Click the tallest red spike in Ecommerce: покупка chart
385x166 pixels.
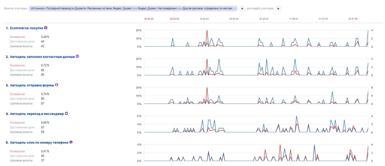pos(207,31)
